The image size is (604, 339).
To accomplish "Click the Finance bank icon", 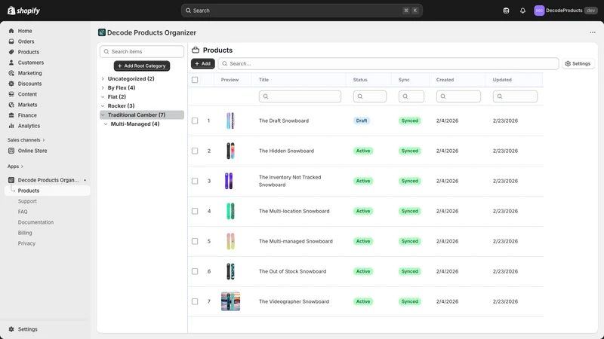I will 11,115.
